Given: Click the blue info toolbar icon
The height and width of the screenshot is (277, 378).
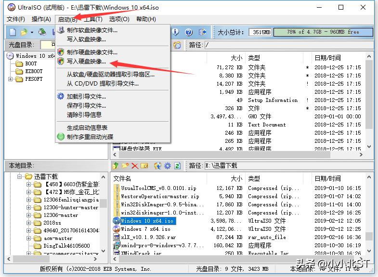Looking at the screenshot, I should [x=175, y=32].
